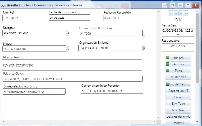This screenshot has width=202, height=126.
Task: Open the Texto attachment
Action: [x=178, y=71]
